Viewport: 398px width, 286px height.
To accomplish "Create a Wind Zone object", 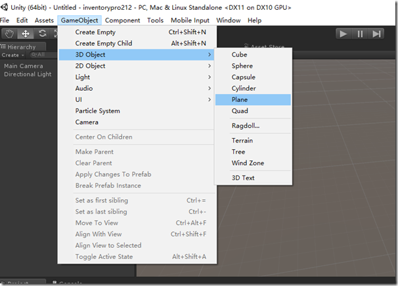I will tap(253, 163).
